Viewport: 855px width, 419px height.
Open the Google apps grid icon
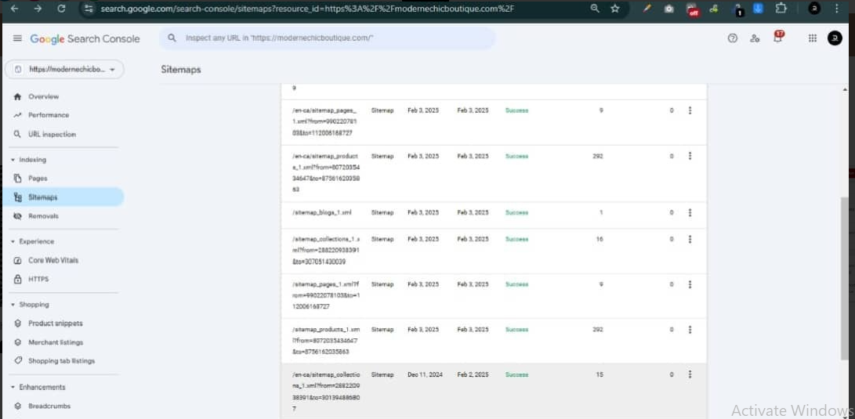[x=812, y=38]
